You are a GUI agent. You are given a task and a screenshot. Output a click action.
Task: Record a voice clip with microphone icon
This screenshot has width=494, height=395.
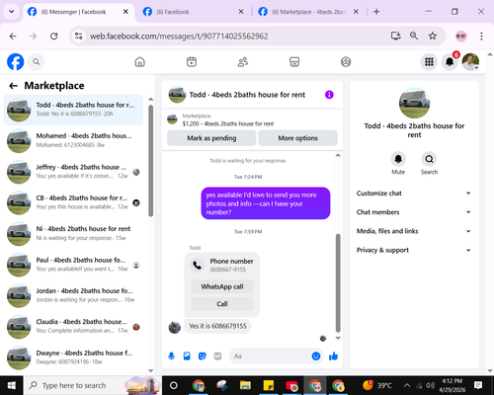pos(171,356)
